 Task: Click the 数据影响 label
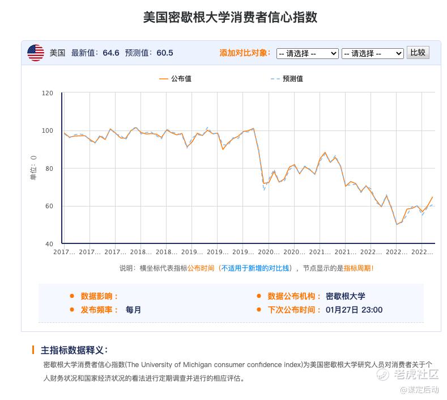coord(99,296)
